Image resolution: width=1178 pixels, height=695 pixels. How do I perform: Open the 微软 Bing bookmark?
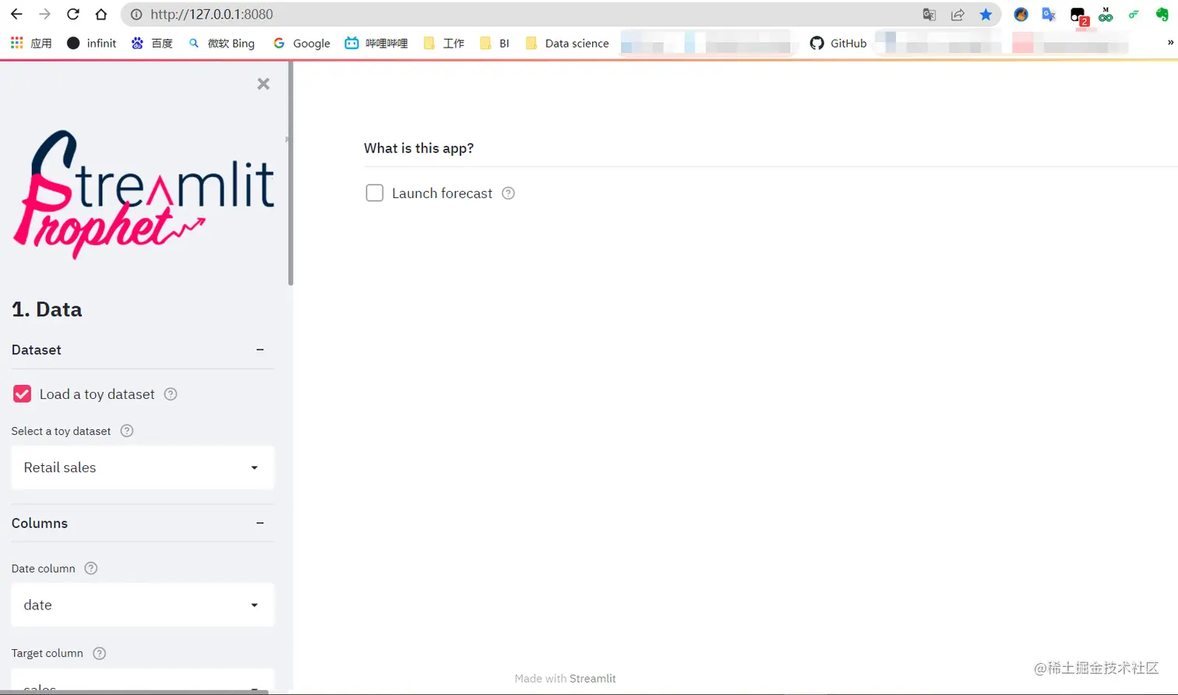[x=222, y=43]
